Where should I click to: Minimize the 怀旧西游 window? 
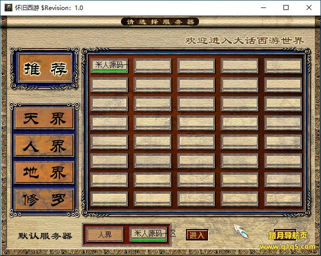tap(263, 7)
